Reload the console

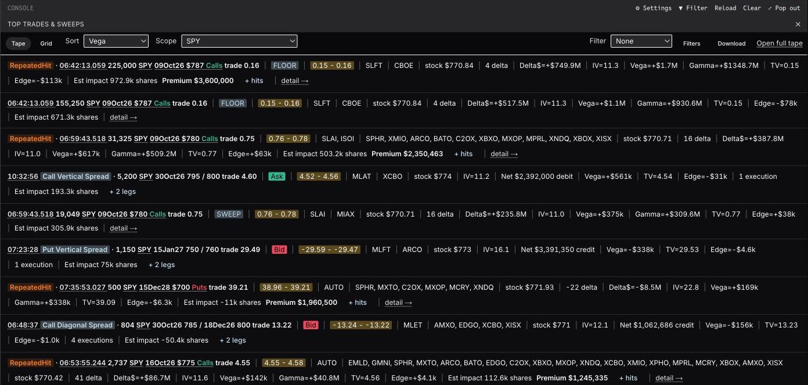point(725,8)
